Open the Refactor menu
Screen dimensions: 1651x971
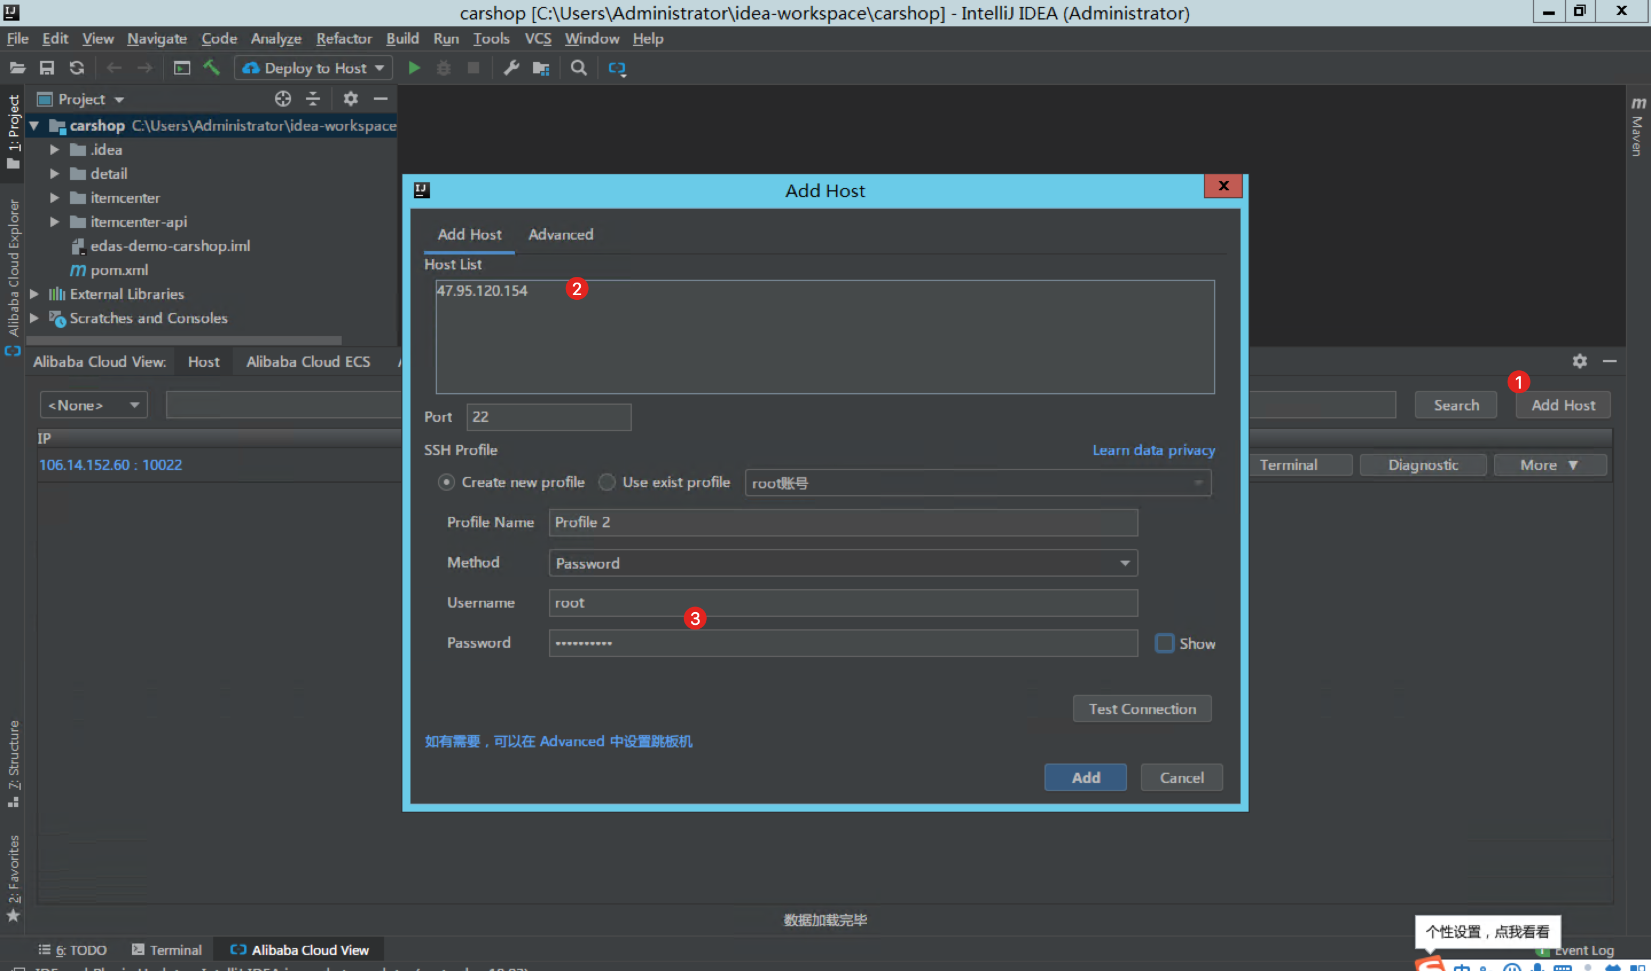(x=343, y=38)
